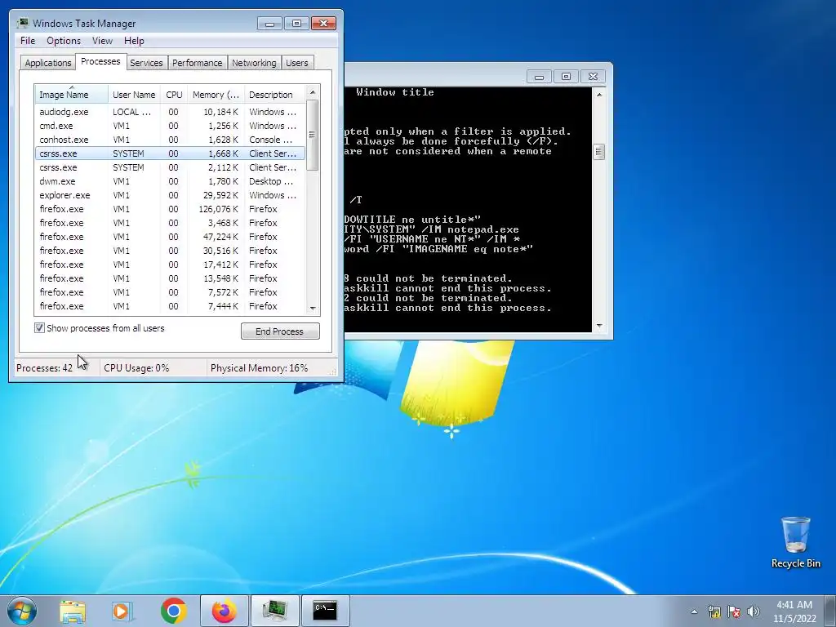This screenshot has width=836, height=627.
Task: Open the View menu
Action: [102, 41]
